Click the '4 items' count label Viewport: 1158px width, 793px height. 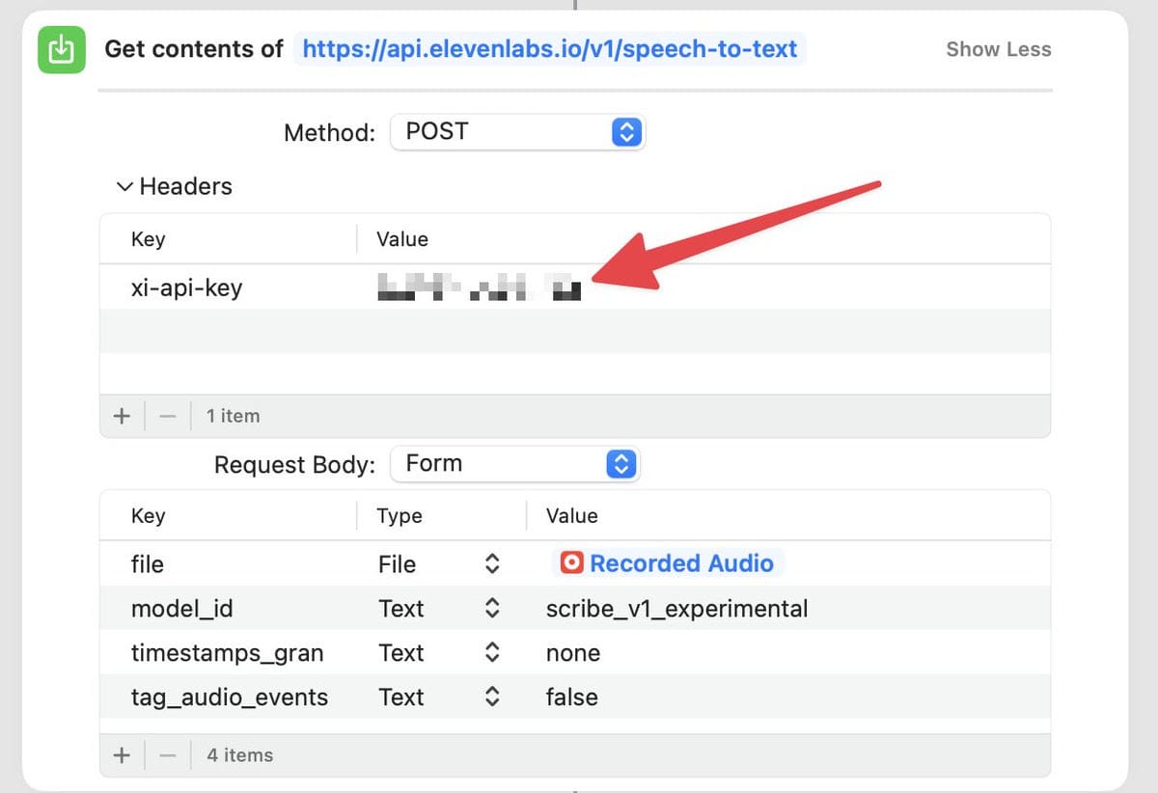239,754
